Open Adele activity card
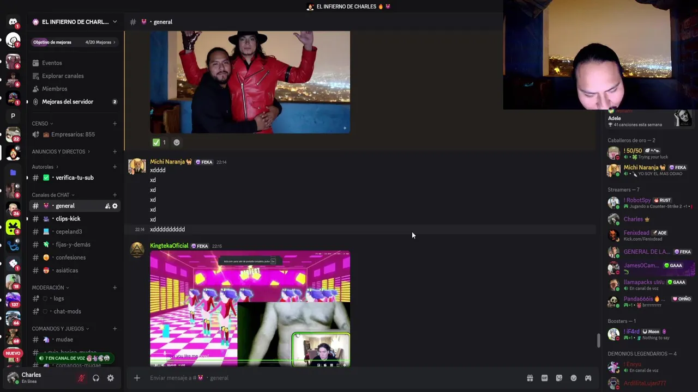 tap(650, 119)
